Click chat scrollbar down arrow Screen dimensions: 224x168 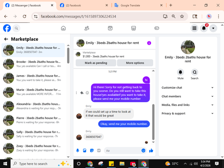point(153,142)
